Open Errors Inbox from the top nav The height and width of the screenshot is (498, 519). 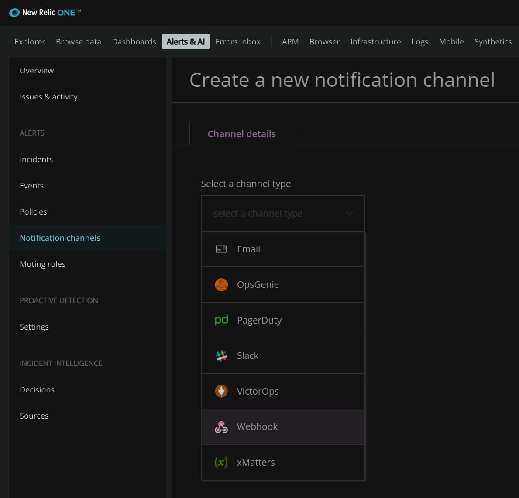238,42
